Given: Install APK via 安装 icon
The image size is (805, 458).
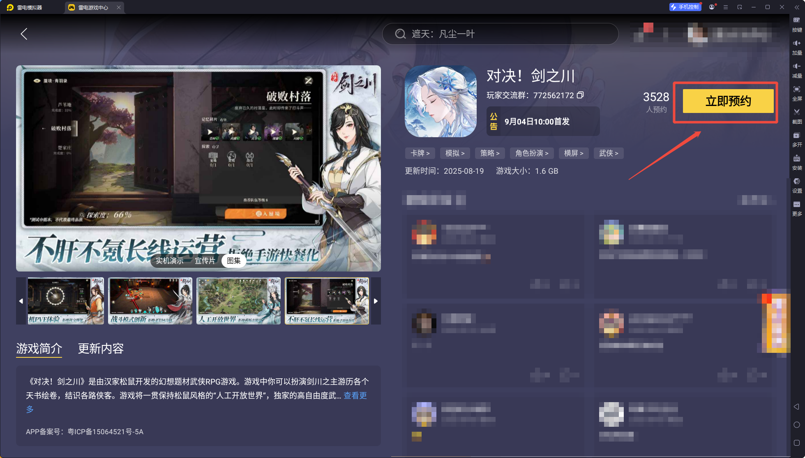Looking at the screenshot, I should [797, 162].
